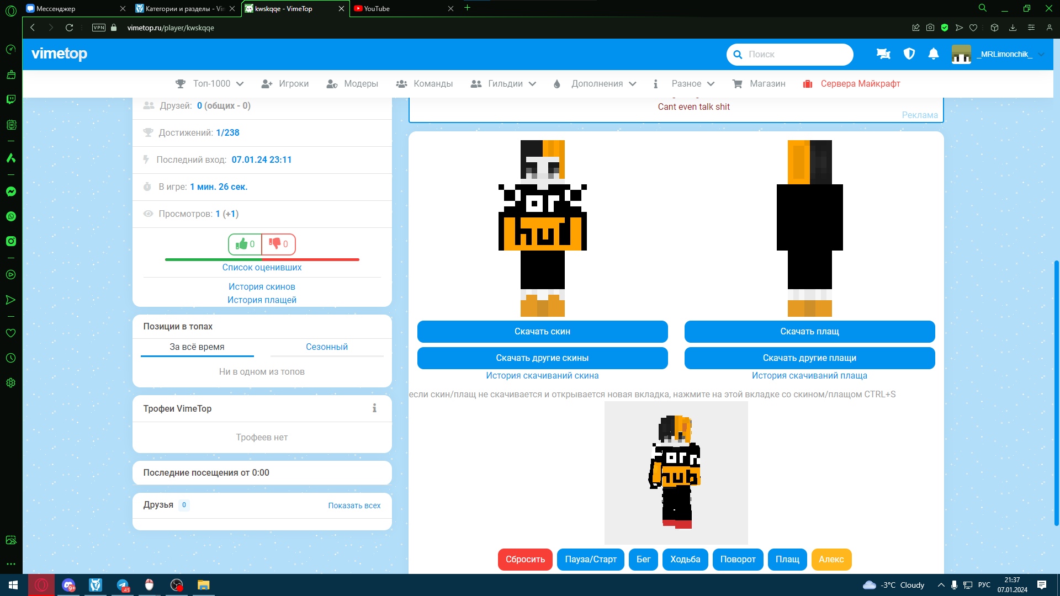The image size is (1060, 596).
Task: Open the chat messages icon in header
Action: (x=883, y=54)
